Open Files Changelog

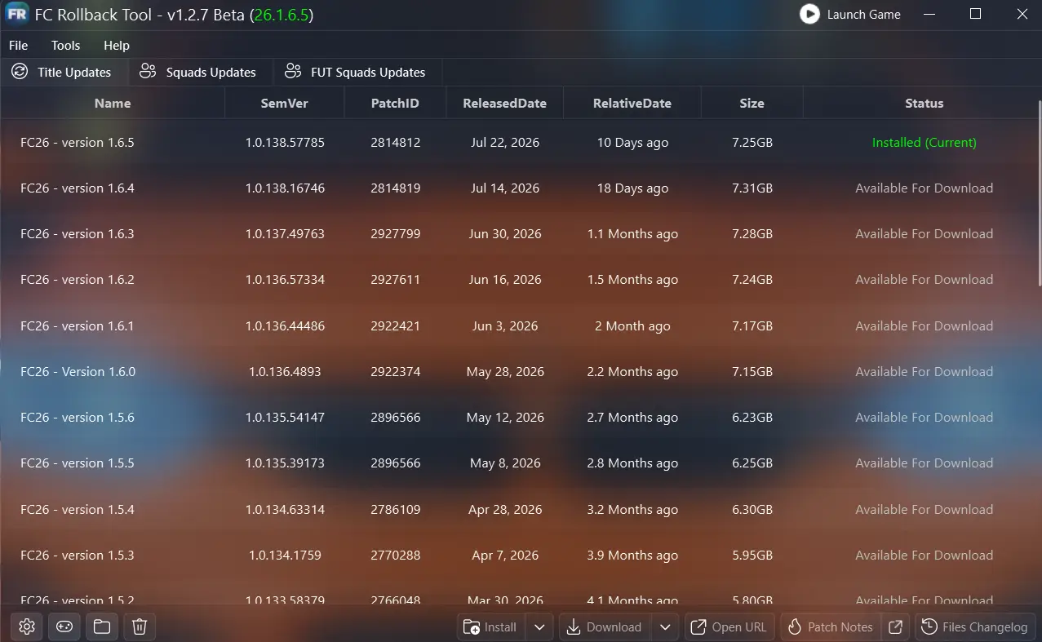coord(975,627)
